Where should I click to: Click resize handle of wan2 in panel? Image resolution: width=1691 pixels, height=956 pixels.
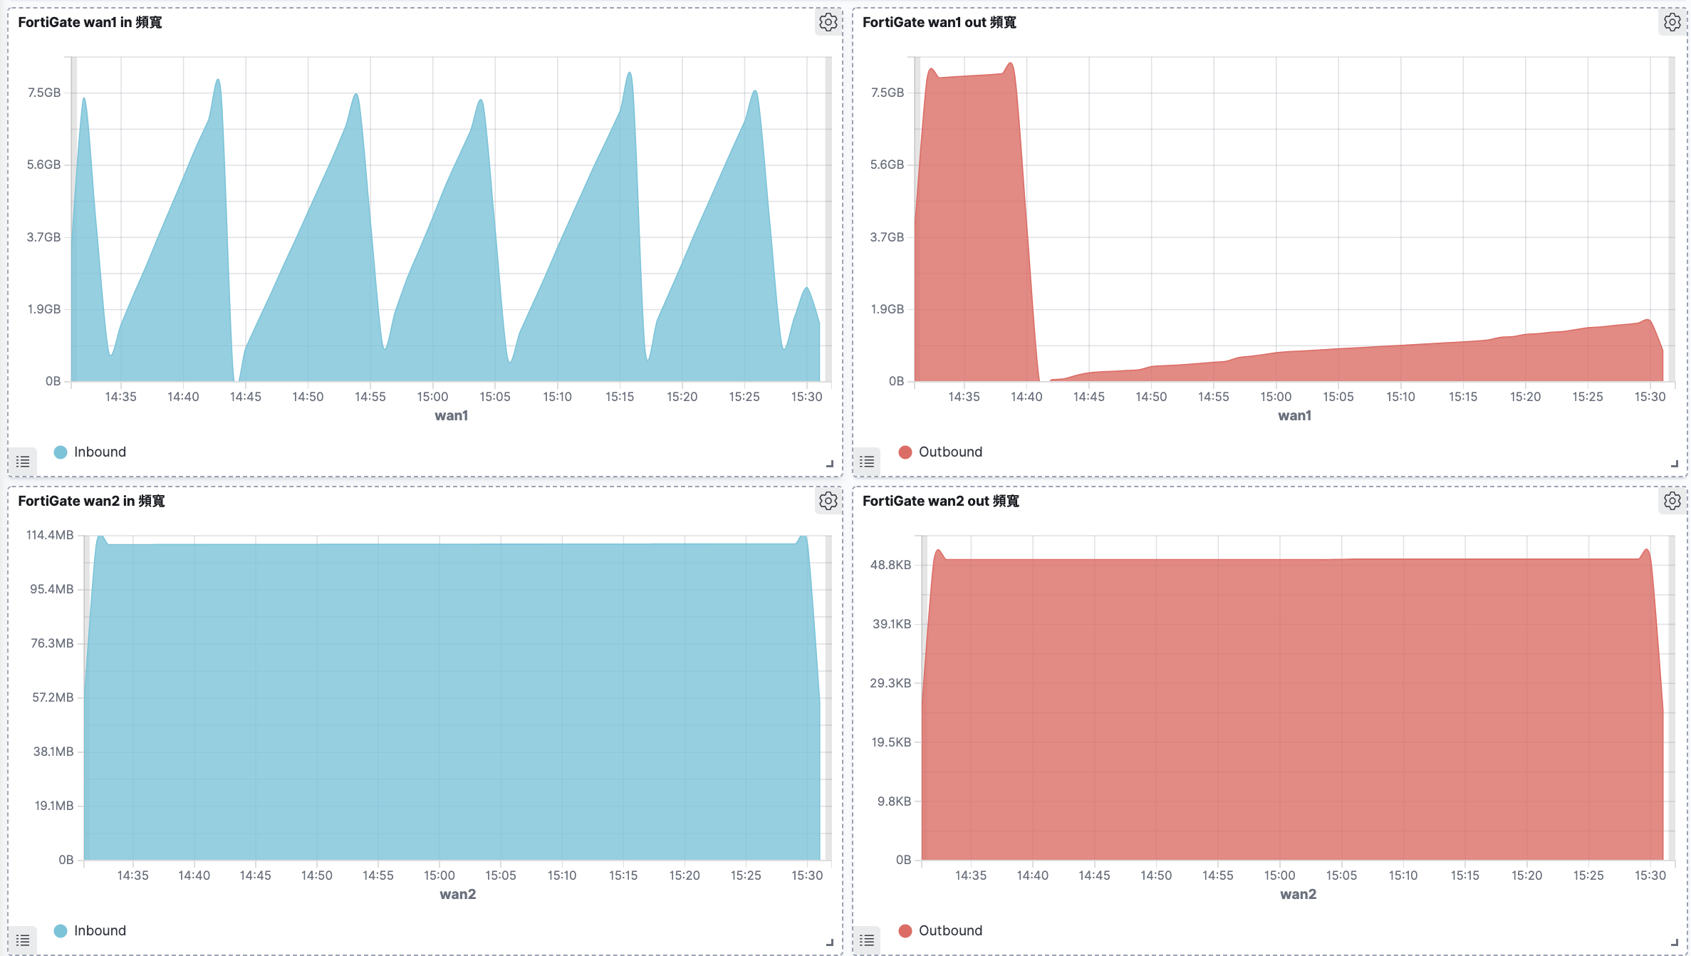(x=830, y=942)
